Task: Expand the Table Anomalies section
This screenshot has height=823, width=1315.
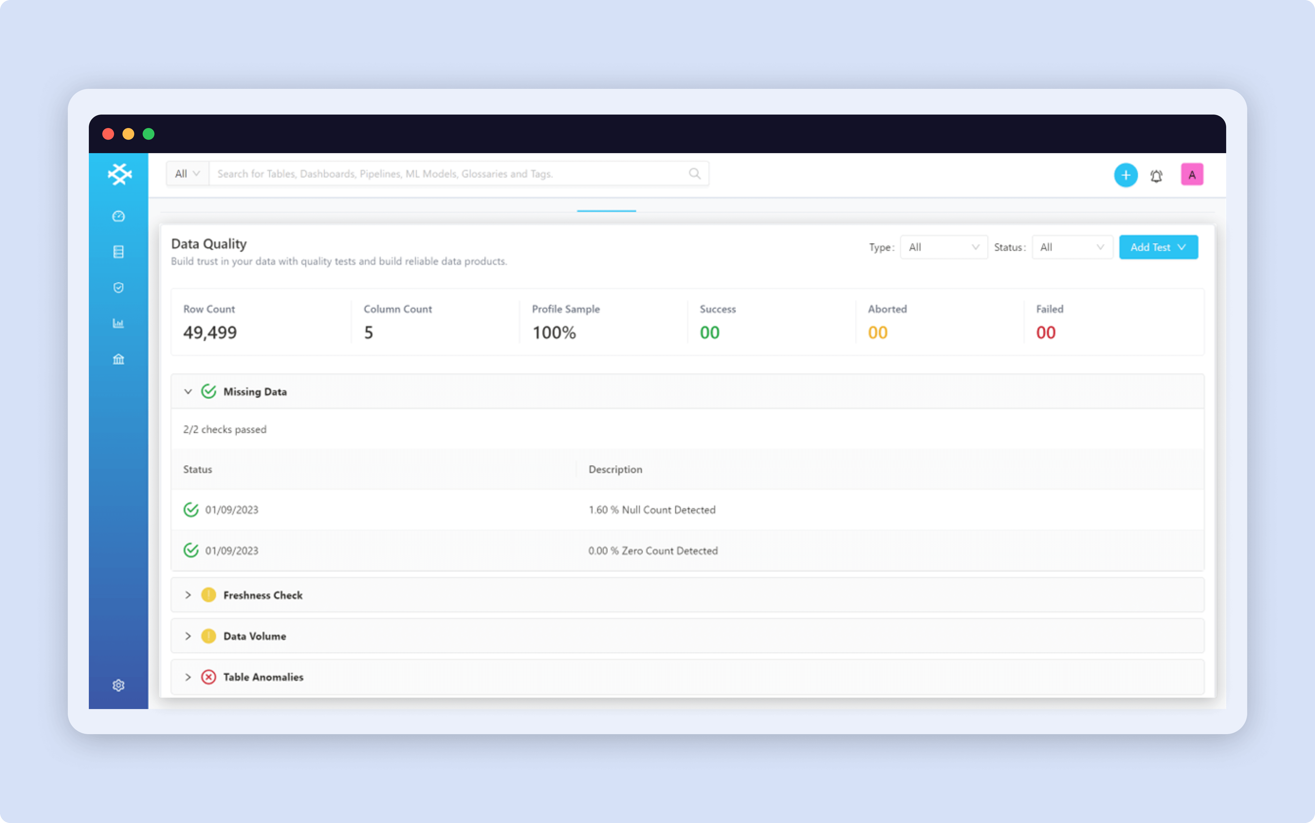Action: pos(188,677)
